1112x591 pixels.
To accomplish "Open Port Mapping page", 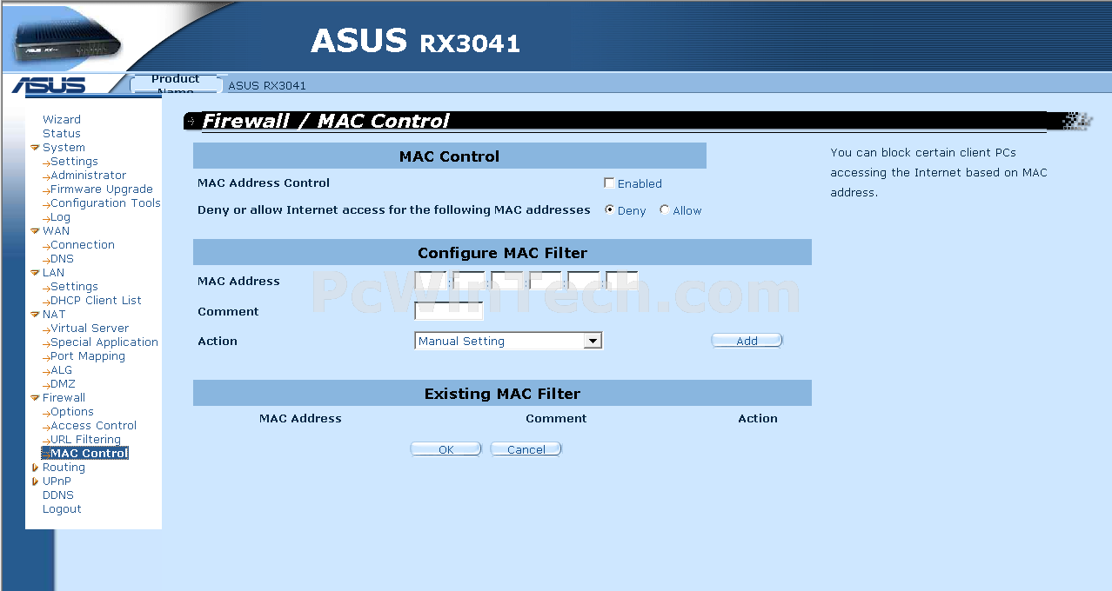I will click(x=88, y=356).
